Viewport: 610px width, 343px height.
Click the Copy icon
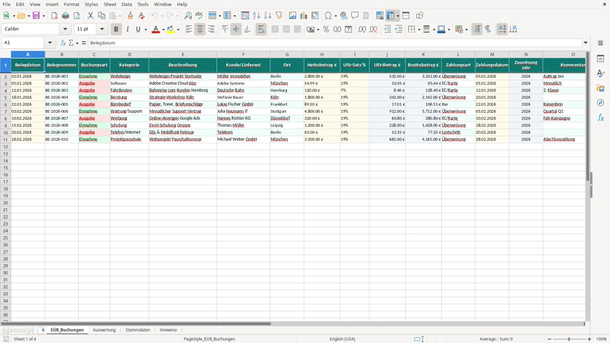(102, 16)
